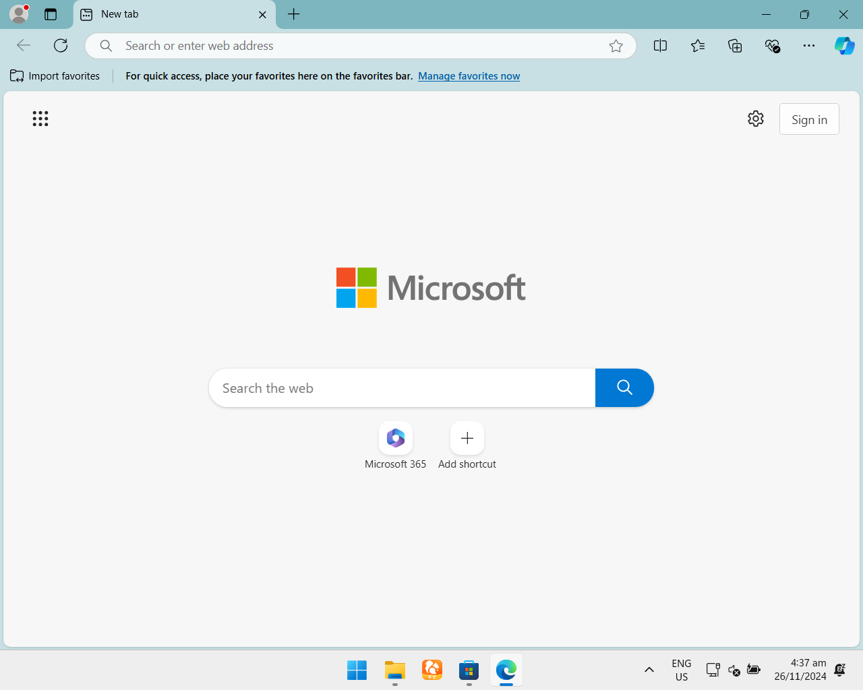Click the blue search button

[624, 387]
